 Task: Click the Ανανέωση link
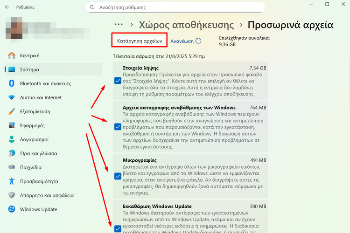coord(182,41)
